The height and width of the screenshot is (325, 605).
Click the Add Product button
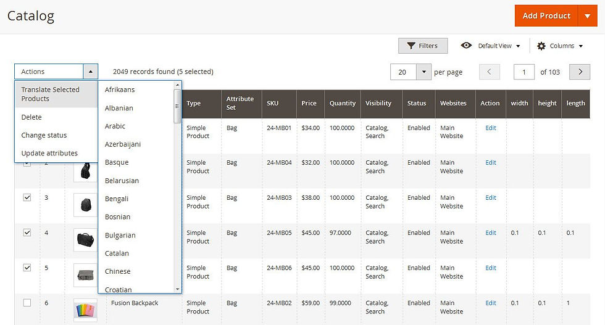(546, 16)
